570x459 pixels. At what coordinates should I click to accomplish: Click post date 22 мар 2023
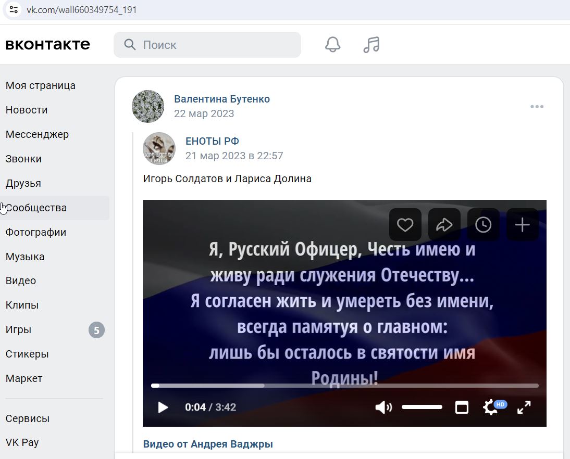(x=204, y=113)
